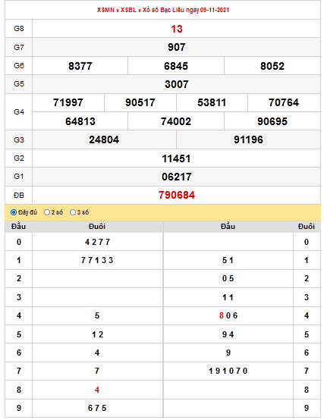Select the G5 result 3007
The height and width of the screenshot is (420, 324).
(x=176, y=84)
